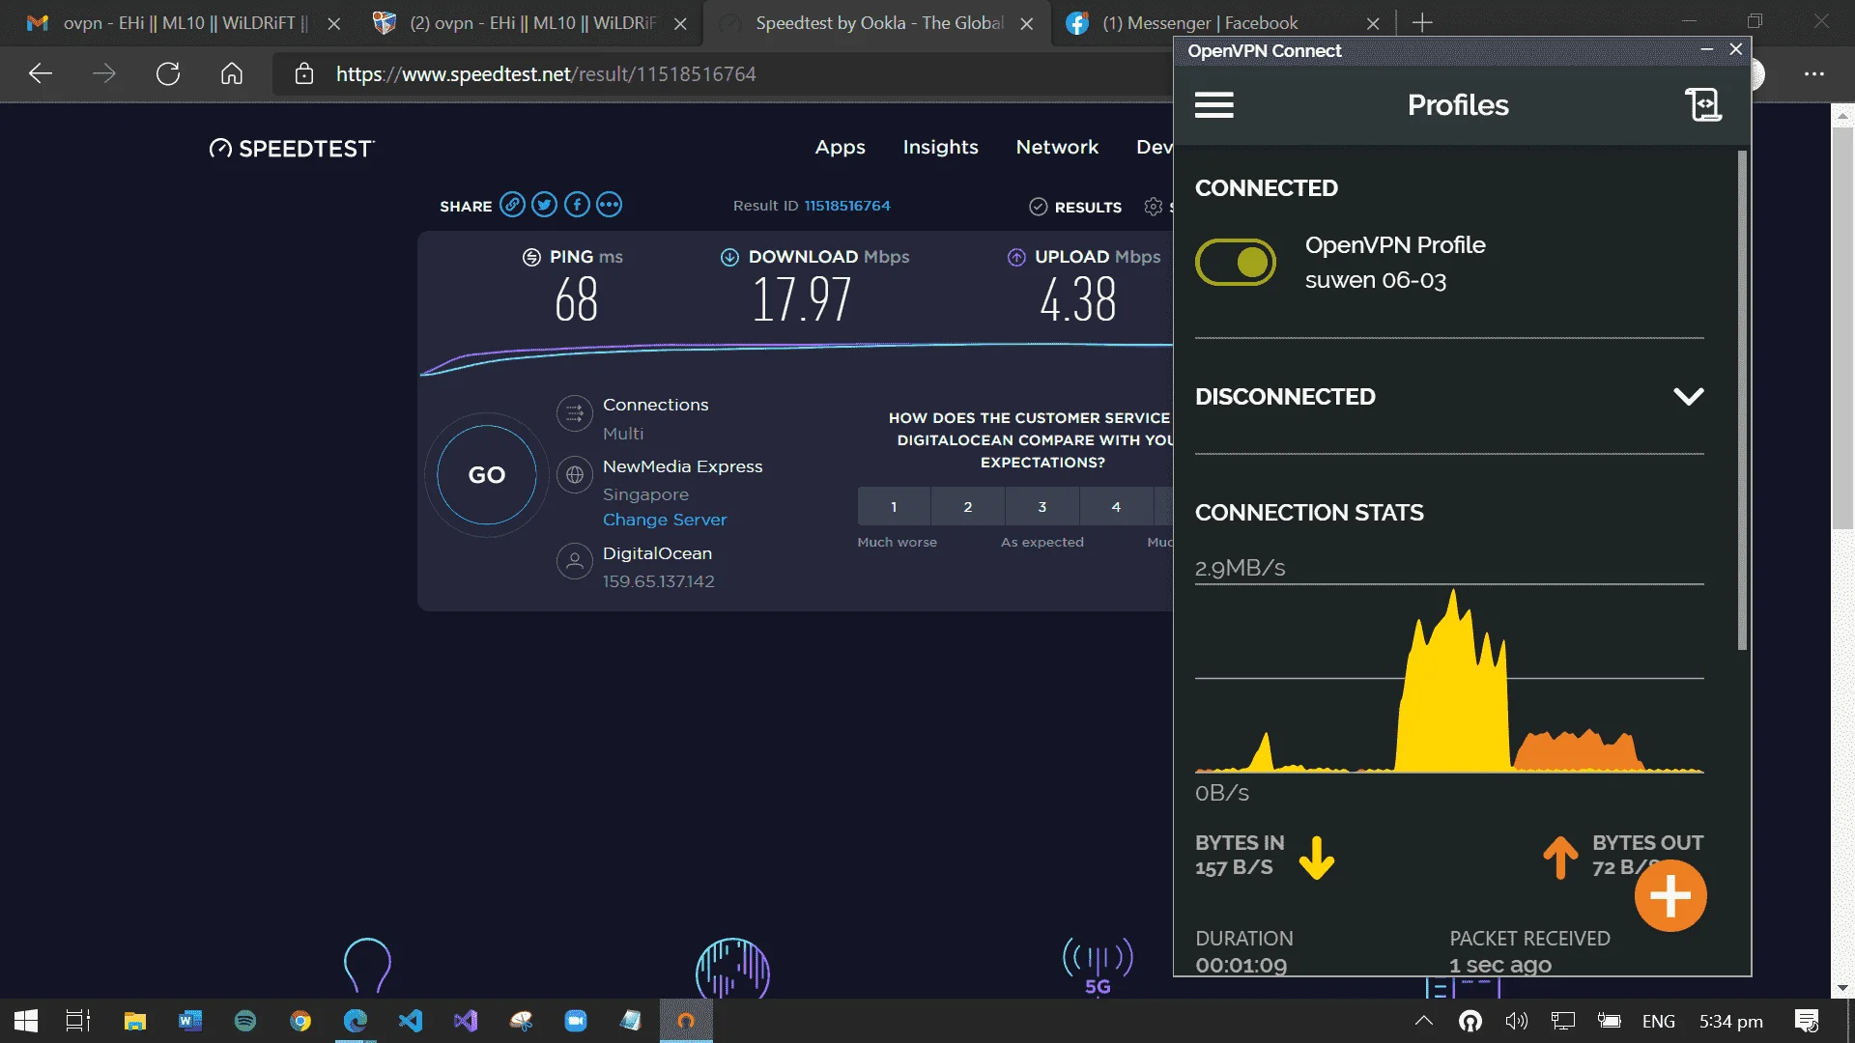Rate customer service as 1
Screen dimensions: 1855x1043
click(894, 506)
